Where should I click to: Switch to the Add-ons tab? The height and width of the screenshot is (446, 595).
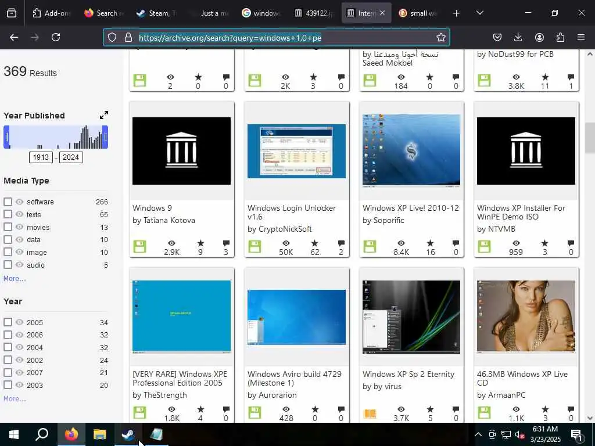tap(51, 13)
